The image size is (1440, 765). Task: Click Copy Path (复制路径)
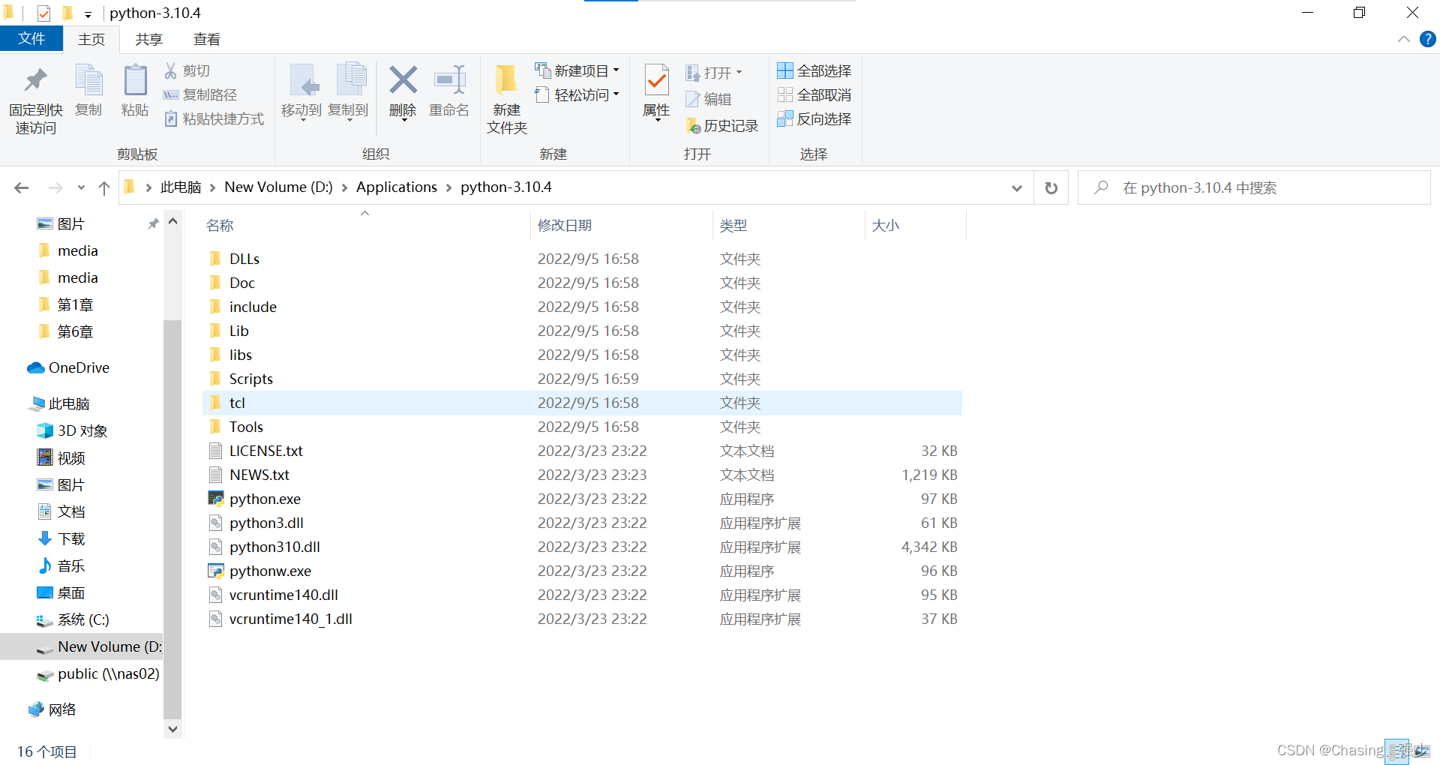[200, 94]
